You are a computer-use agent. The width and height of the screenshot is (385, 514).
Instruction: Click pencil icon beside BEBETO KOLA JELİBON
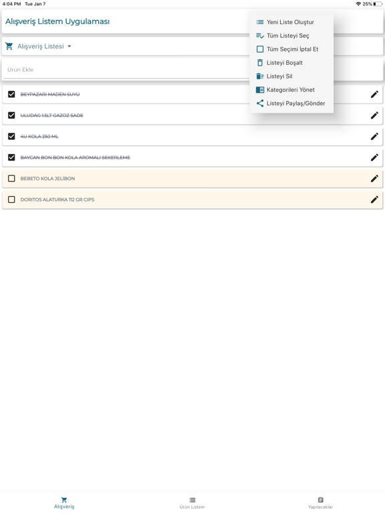[374, 179]
